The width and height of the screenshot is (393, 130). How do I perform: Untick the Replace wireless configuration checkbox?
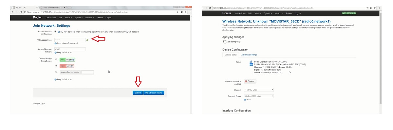[55, 31]
